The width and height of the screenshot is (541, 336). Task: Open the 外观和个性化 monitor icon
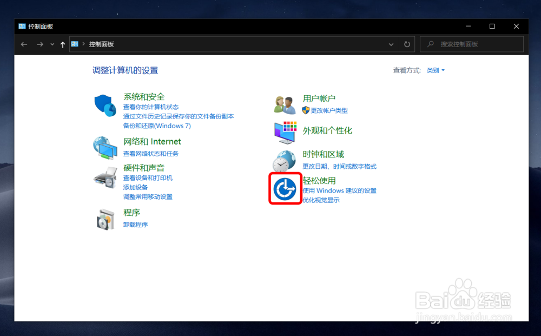[x=285, y=133]
